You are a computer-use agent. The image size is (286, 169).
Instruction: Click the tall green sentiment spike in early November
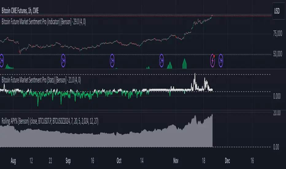click(x=184, y=64)
